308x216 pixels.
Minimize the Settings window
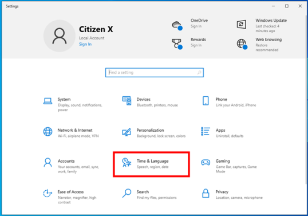pos(273,6)
